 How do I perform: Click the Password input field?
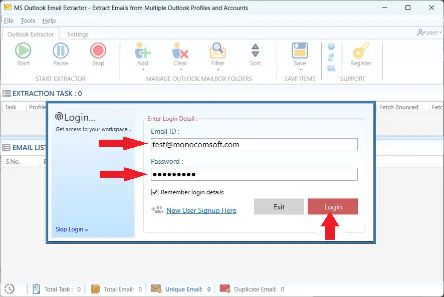coord(254,174)
